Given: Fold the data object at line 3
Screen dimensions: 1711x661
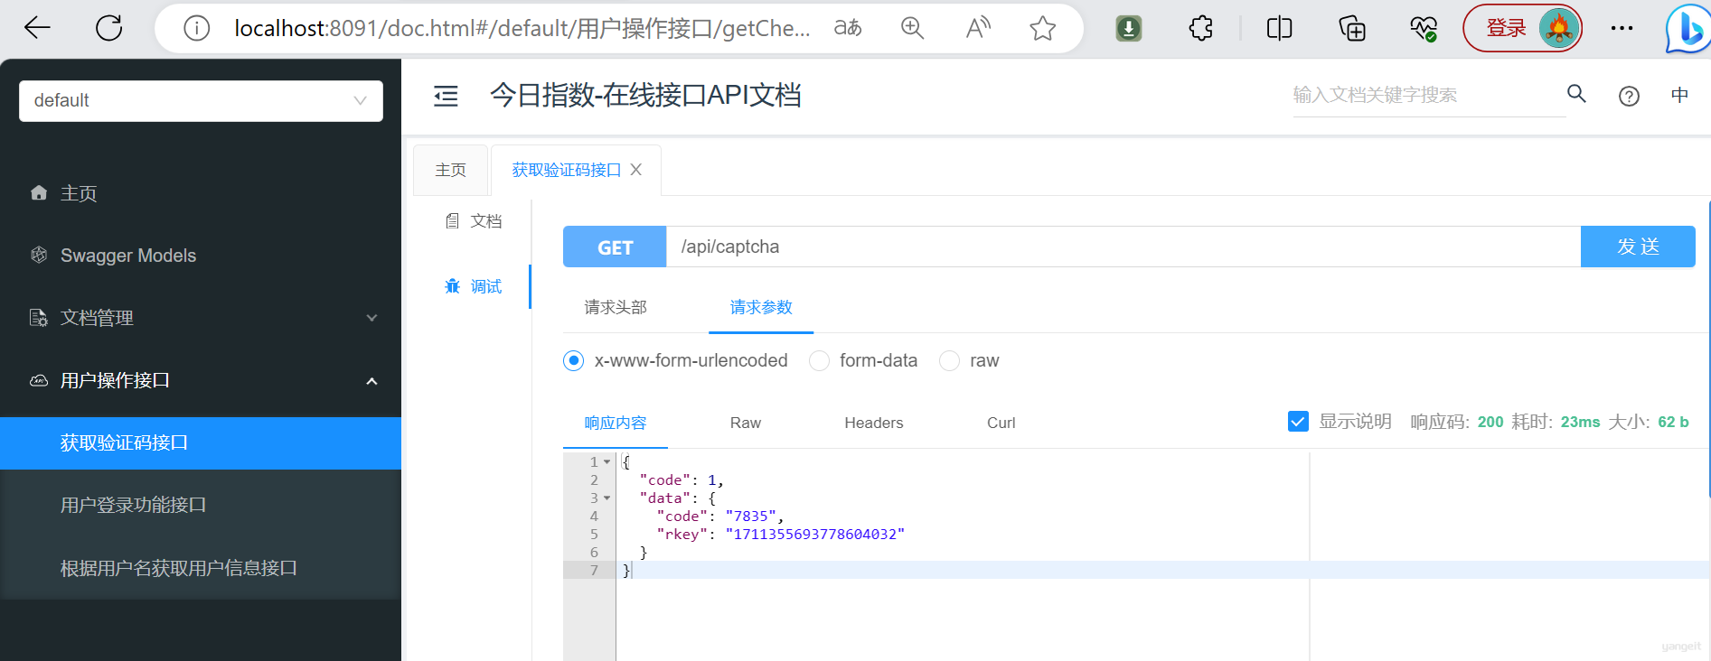Looking at the screenshot, I should coord(607,498).
